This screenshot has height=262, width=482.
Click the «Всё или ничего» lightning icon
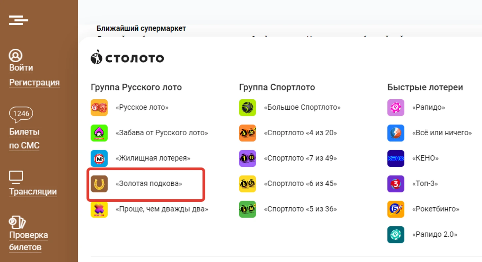(x=396, y=133)
